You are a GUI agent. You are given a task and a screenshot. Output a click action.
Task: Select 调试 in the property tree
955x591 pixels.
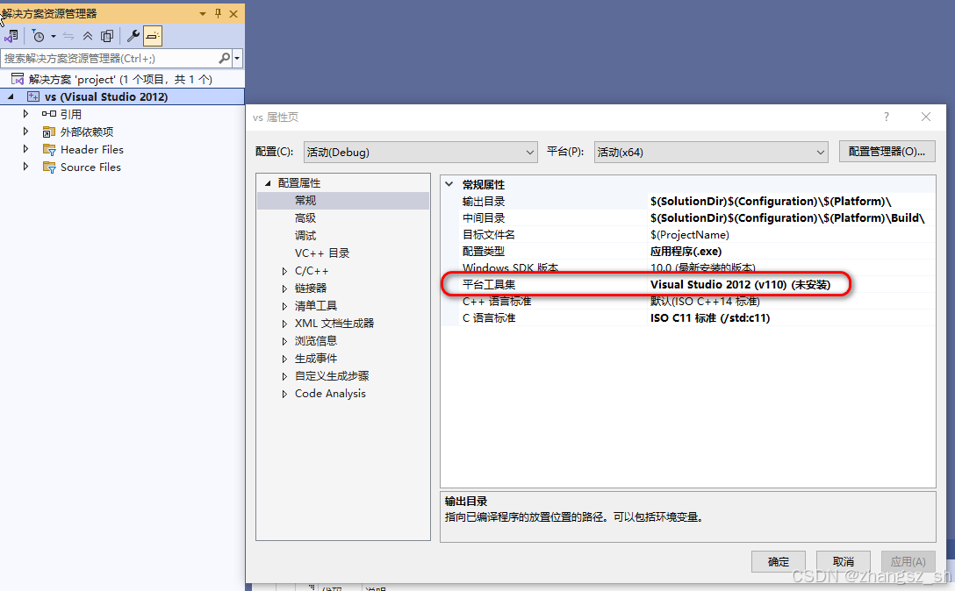305,236
